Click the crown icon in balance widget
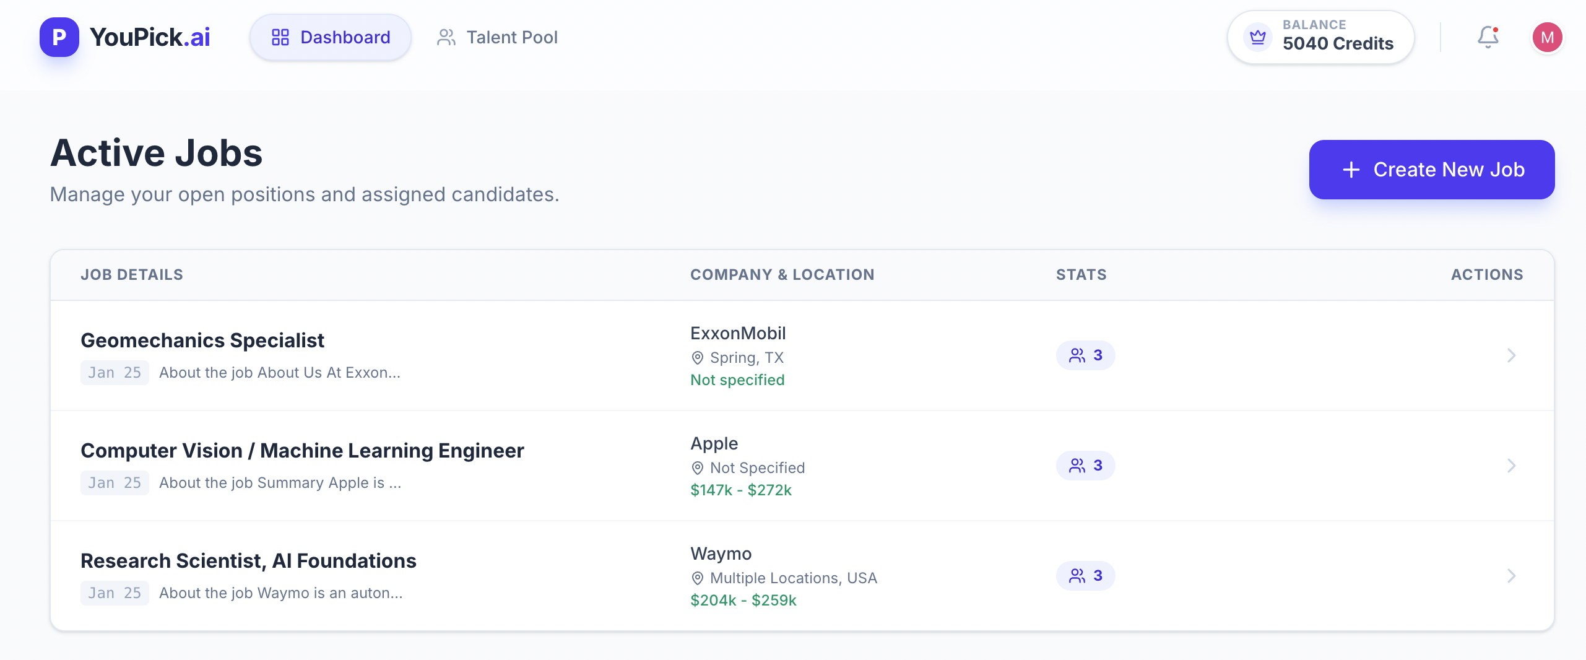This screenshot has height=660, width=1586. 1258,37
